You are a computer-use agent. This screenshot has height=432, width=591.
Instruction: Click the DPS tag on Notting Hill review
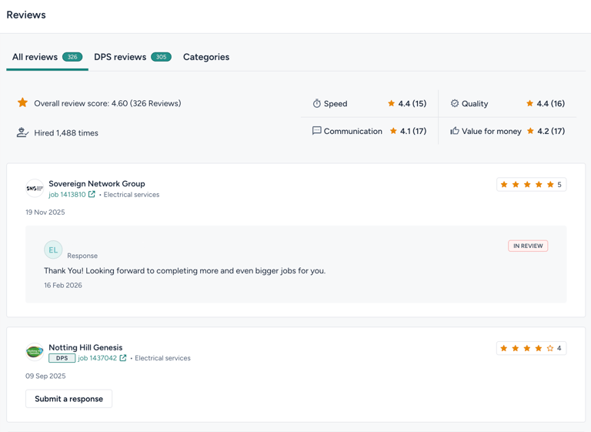tap(62, 358)
